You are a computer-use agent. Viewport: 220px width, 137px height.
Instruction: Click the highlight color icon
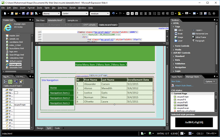179,14
